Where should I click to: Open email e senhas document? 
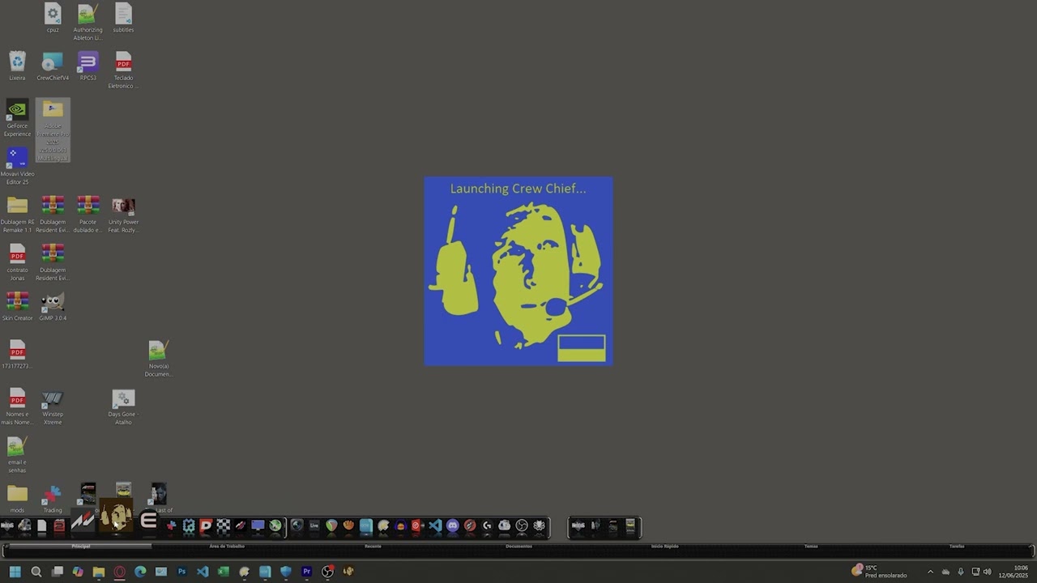pyautogui.click(x=17, y=454)
